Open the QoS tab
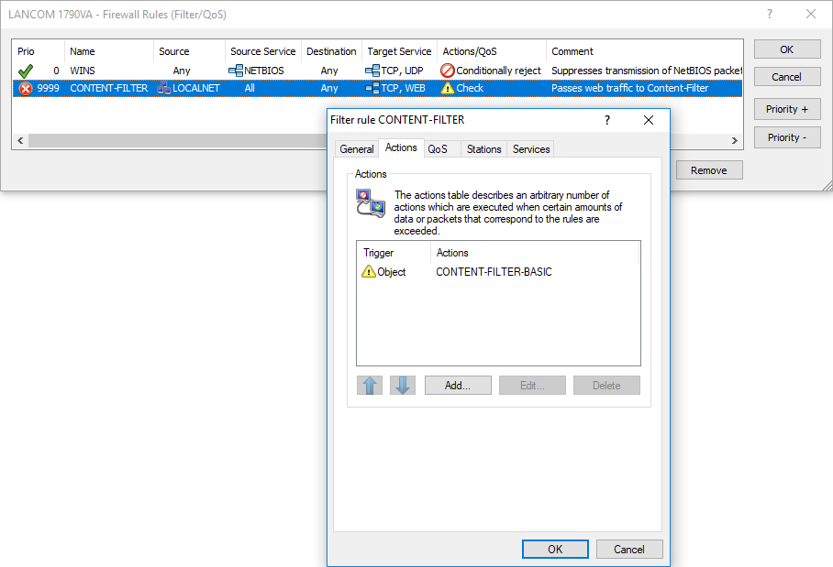The height and width of the screenshot is (567, 833). tap(438, 149)
